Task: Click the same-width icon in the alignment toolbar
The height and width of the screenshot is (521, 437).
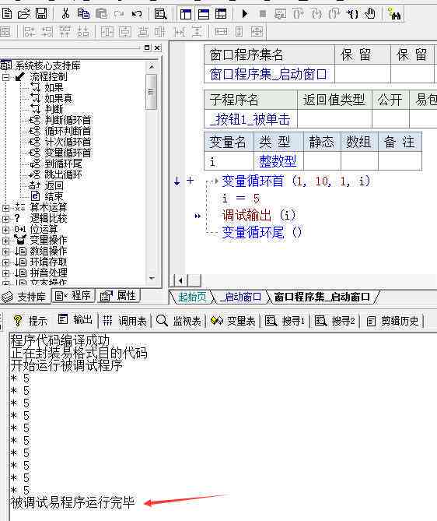Action: click(x=222, y=32)
